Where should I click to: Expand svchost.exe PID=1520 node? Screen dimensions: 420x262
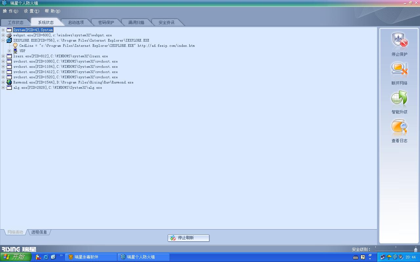pos(3,77)
